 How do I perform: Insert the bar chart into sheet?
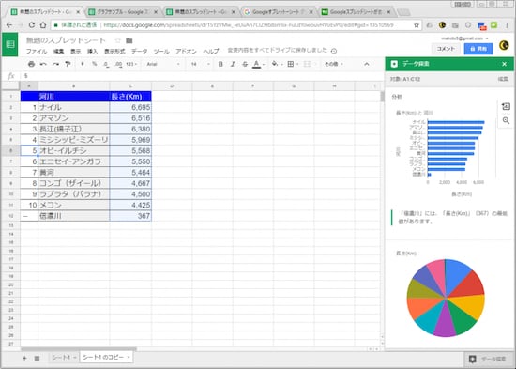click(506, 106)
